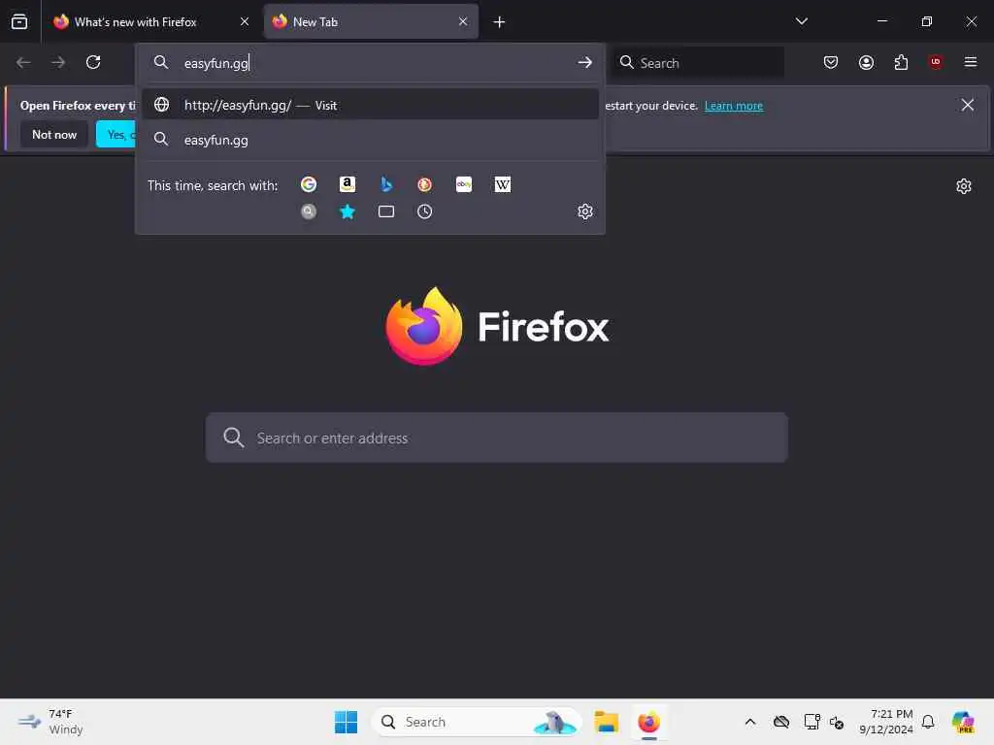Search this time with Wikipedia
The width and height of the screenshot is (994, 745).
coord(503,184)
